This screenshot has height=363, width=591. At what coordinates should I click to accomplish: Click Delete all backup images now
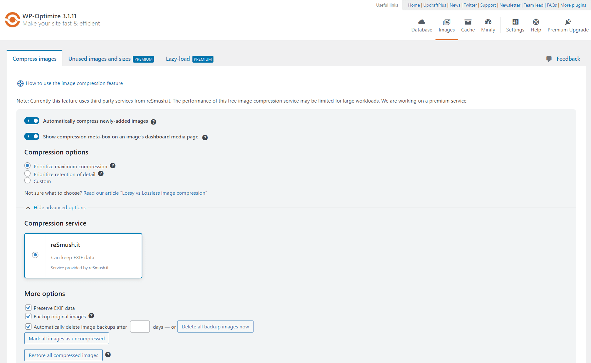[215, 327]
